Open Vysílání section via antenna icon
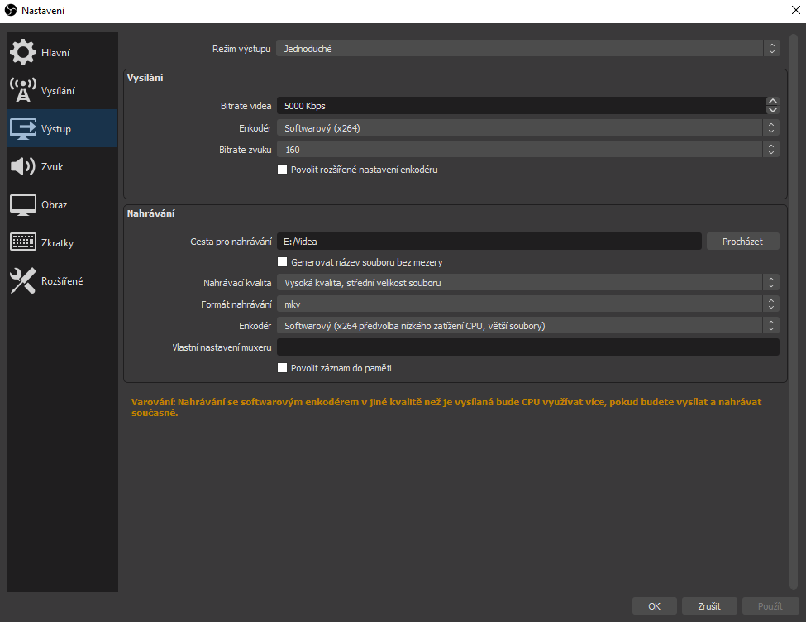This screenshot has height=622, width=806. pos(23,91)
